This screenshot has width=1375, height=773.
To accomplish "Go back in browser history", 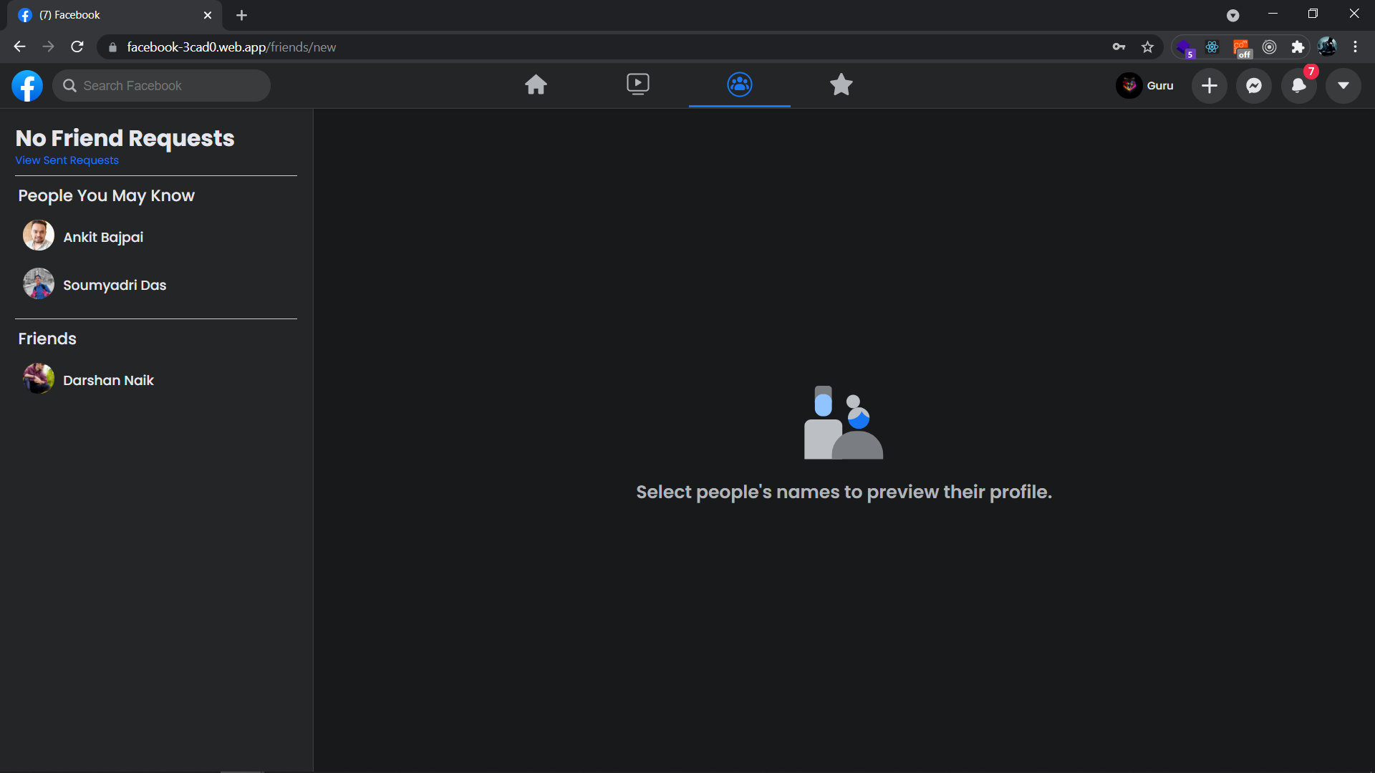I will coord(19,47).
